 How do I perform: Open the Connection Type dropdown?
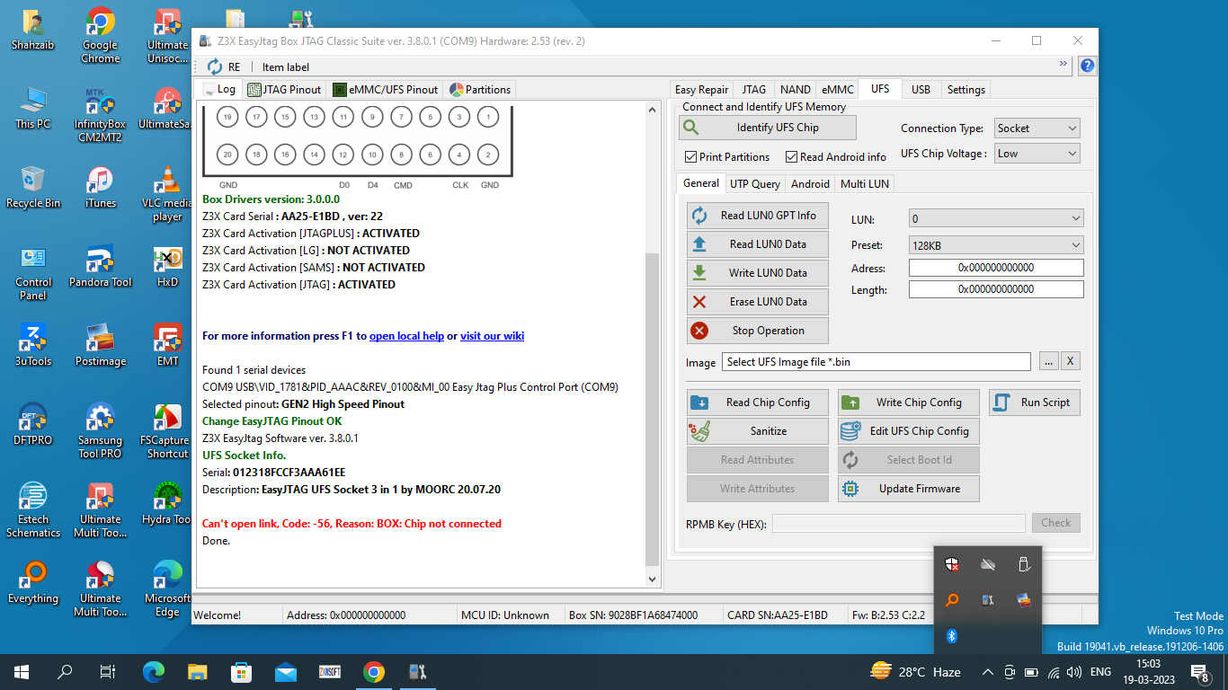point(1037,128)
